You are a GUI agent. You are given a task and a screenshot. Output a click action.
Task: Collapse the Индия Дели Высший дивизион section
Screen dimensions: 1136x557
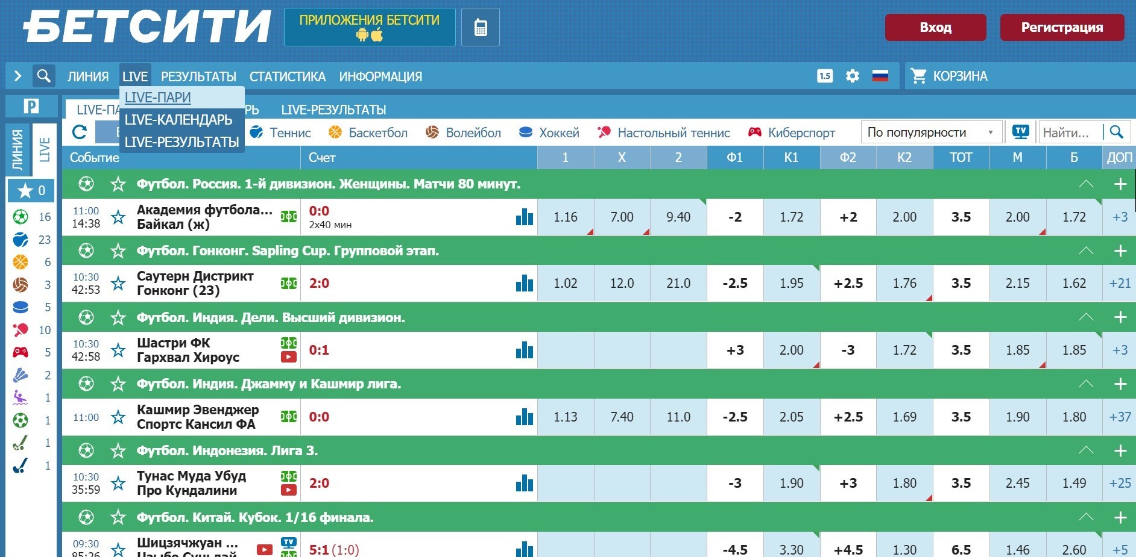click(1086, 317)
